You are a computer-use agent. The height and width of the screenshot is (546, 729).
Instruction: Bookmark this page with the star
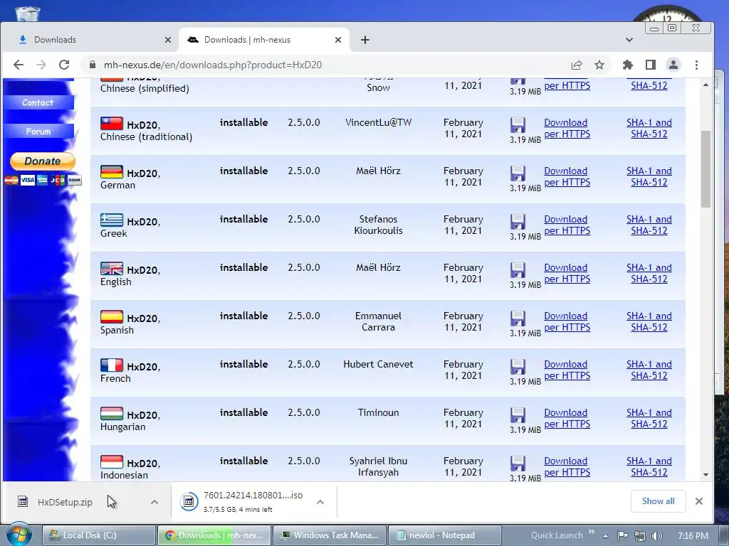[x=599, y=65]
